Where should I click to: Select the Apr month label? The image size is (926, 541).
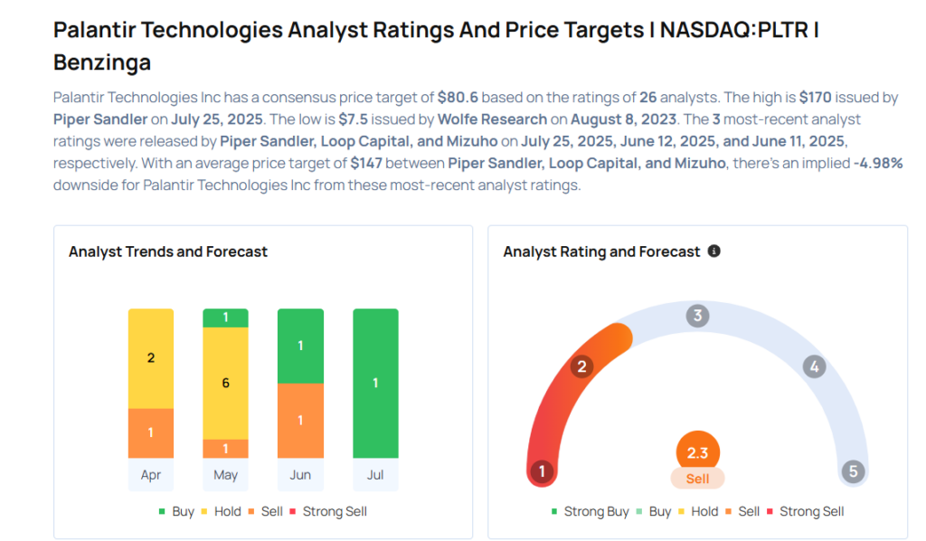(x=151, y=475)
